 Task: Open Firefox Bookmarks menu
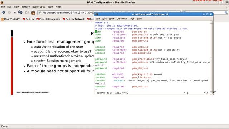pyautogui.click(x=39, y=7)
